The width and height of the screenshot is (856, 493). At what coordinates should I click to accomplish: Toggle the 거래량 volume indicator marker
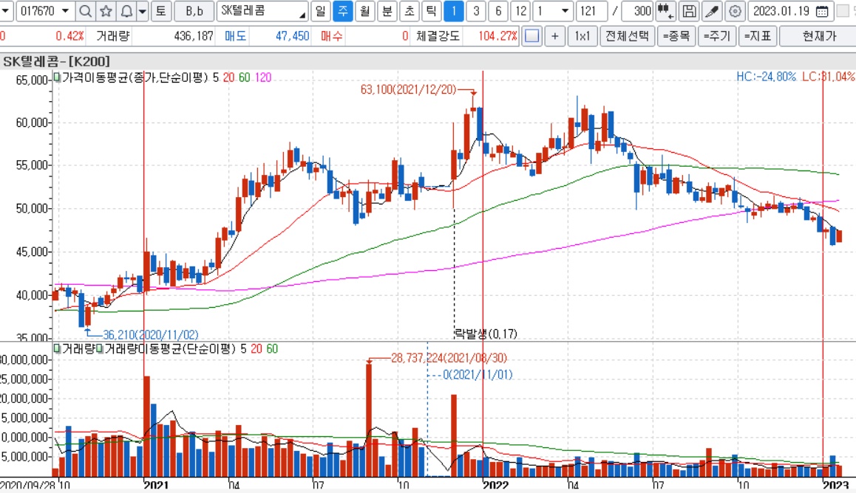point(57,348)
